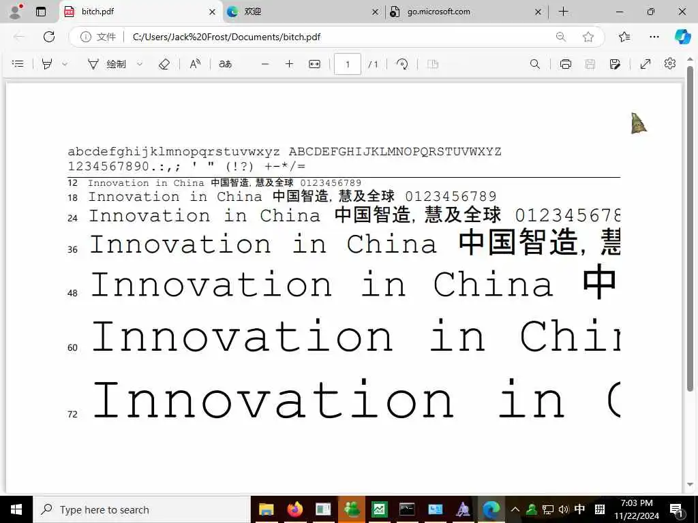Screen dimensions: 698x523
Task: Zoom in the PDF
Action: [x=289, y=64]
